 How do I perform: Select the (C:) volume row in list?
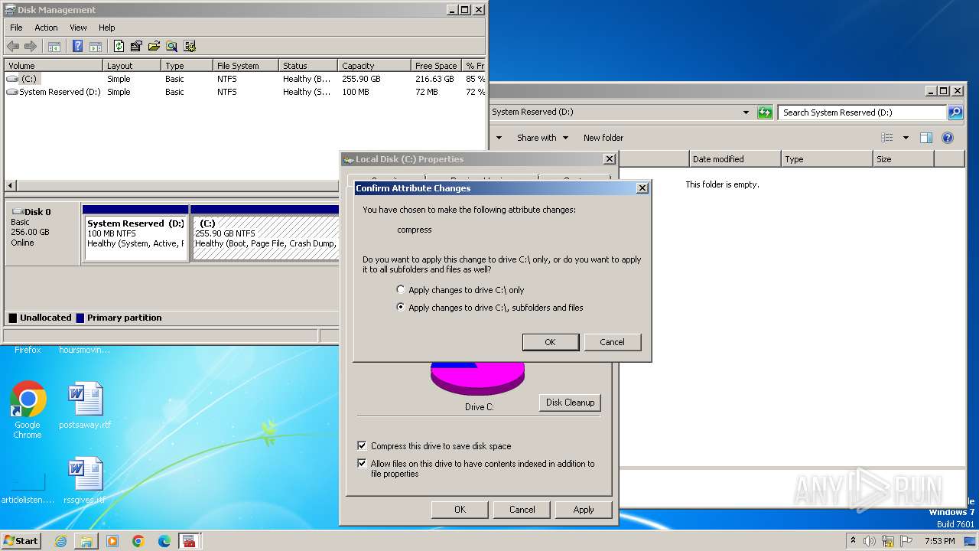point(245,79)
